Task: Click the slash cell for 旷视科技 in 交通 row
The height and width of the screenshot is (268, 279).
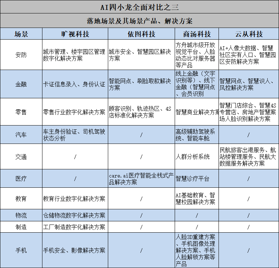Action: coord(75,157)
